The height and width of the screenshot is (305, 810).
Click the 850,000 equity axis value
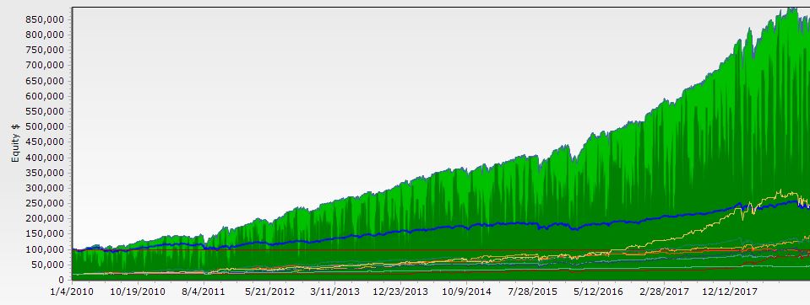44,19
